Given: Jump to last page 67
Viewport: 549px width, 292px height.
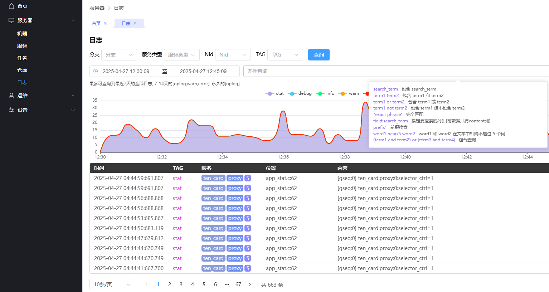Looking at the screenshot, I should 238,284.
